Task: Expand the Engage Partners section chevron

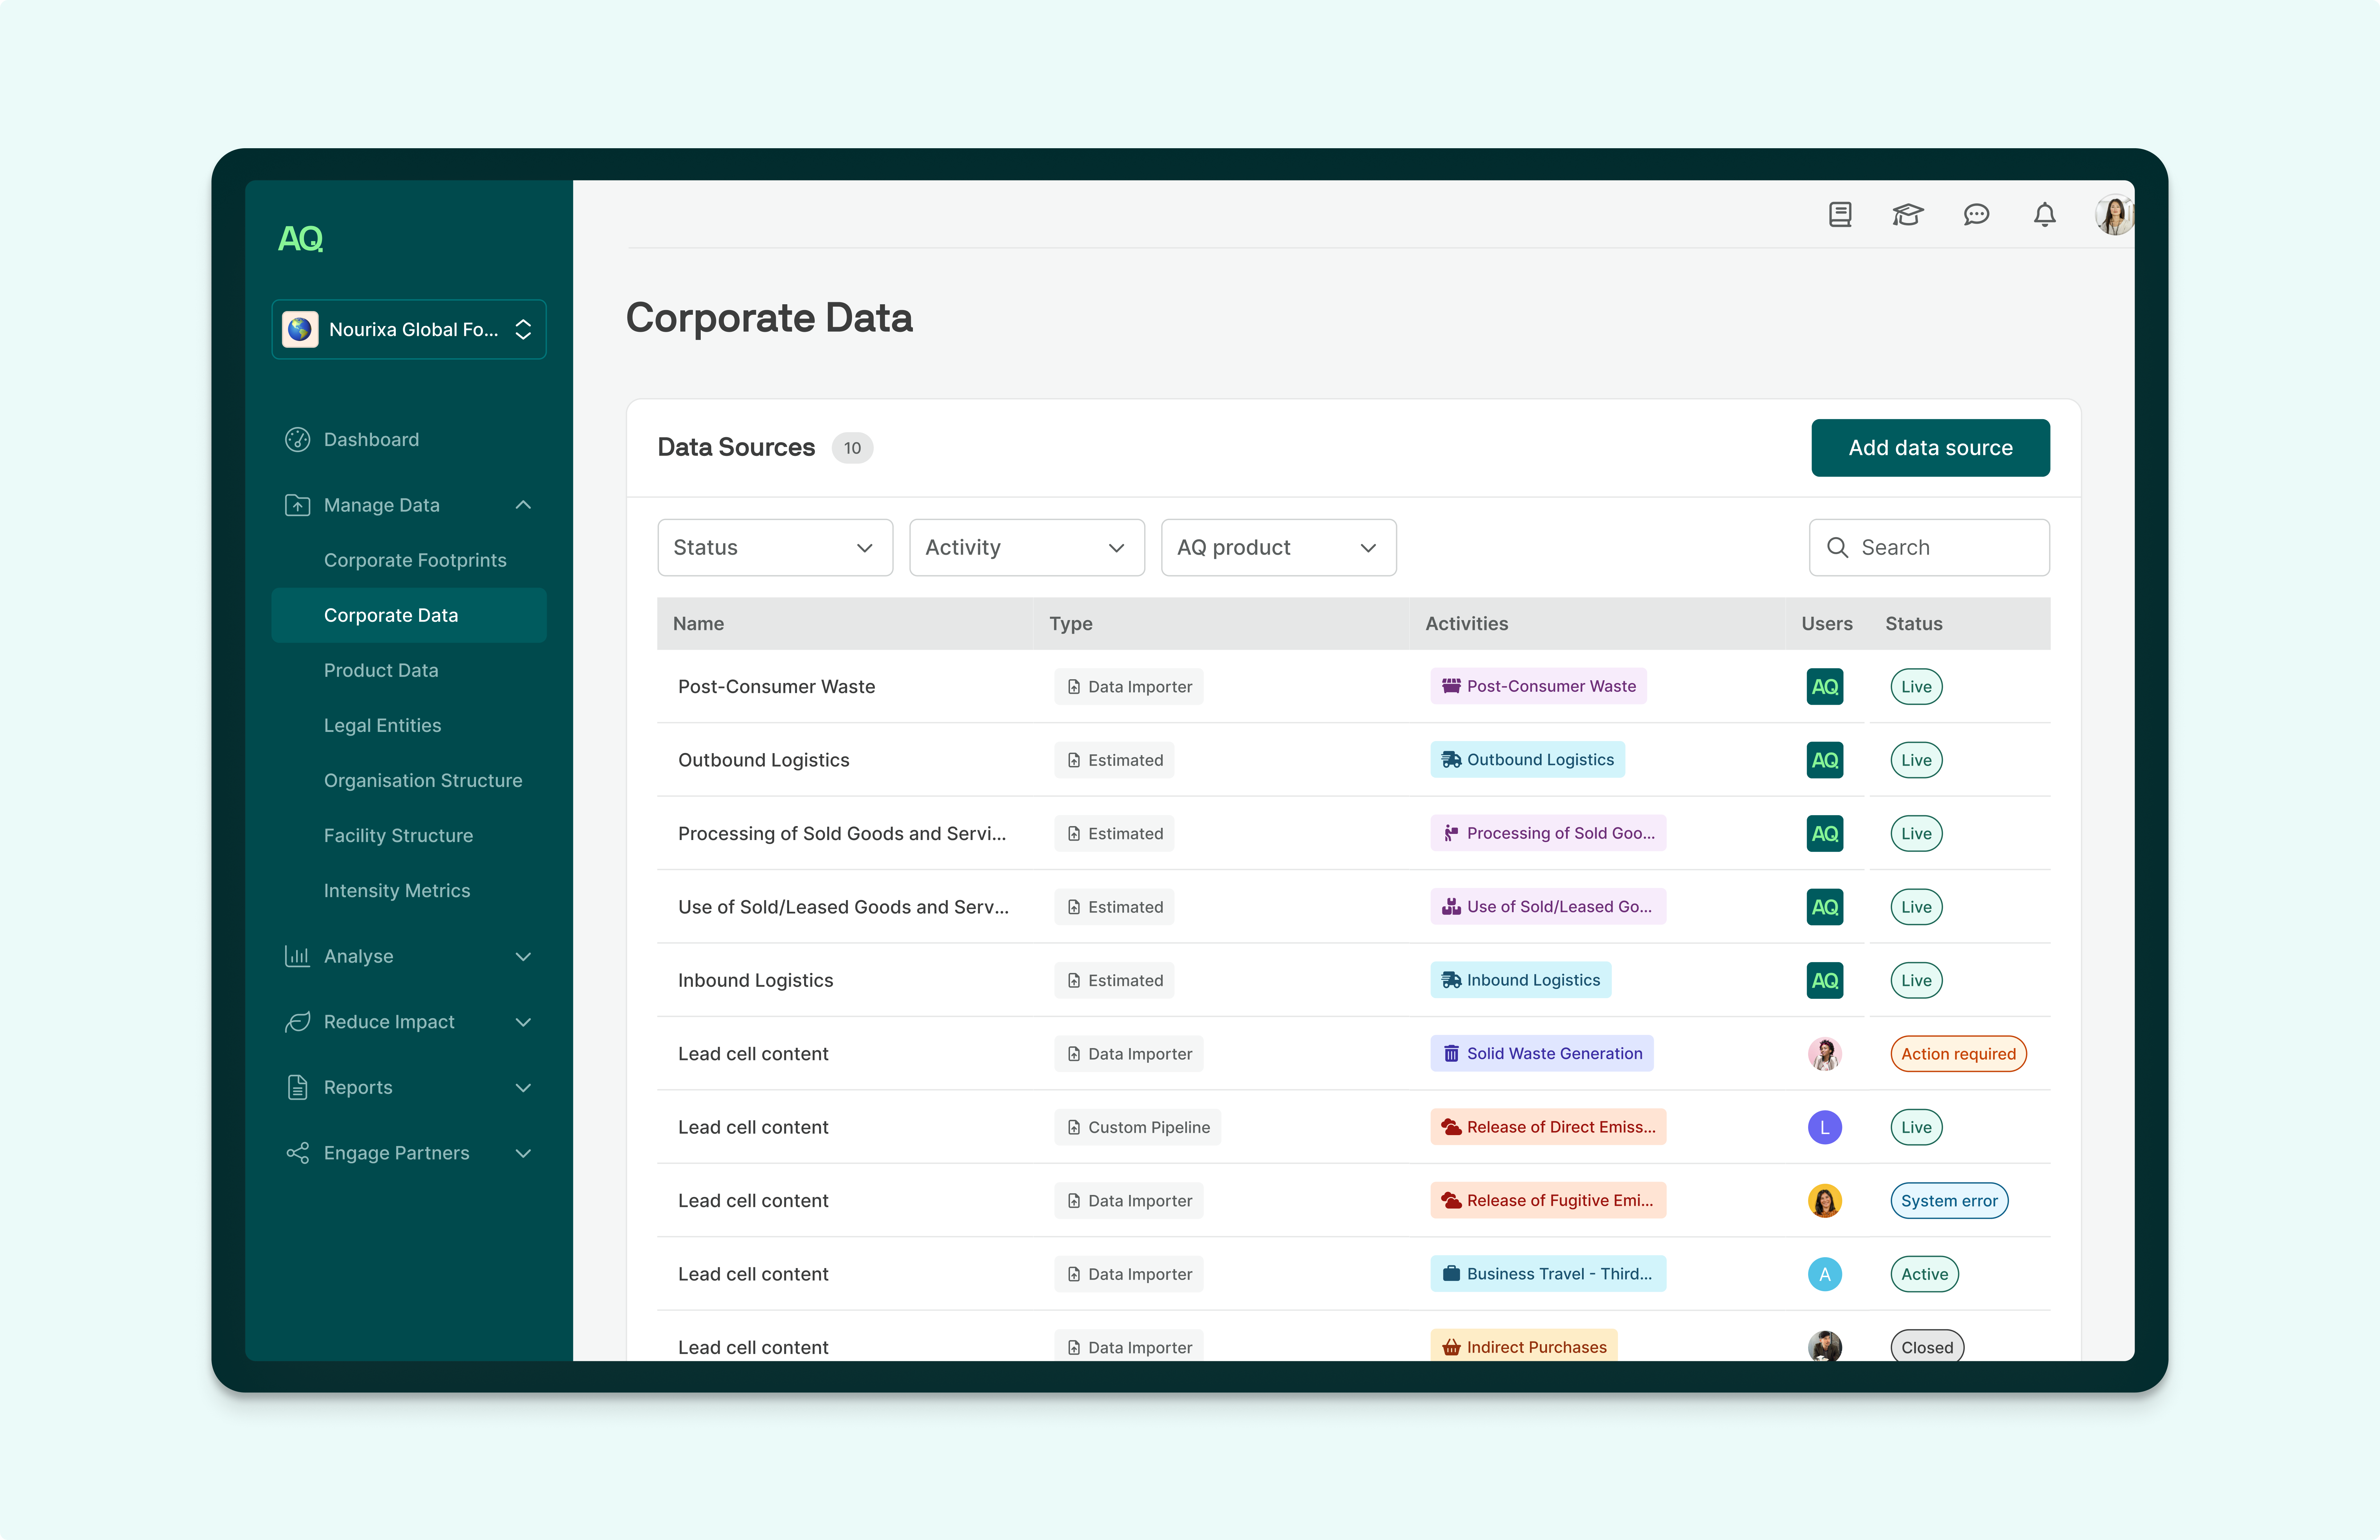Action: coord(523,1153)
